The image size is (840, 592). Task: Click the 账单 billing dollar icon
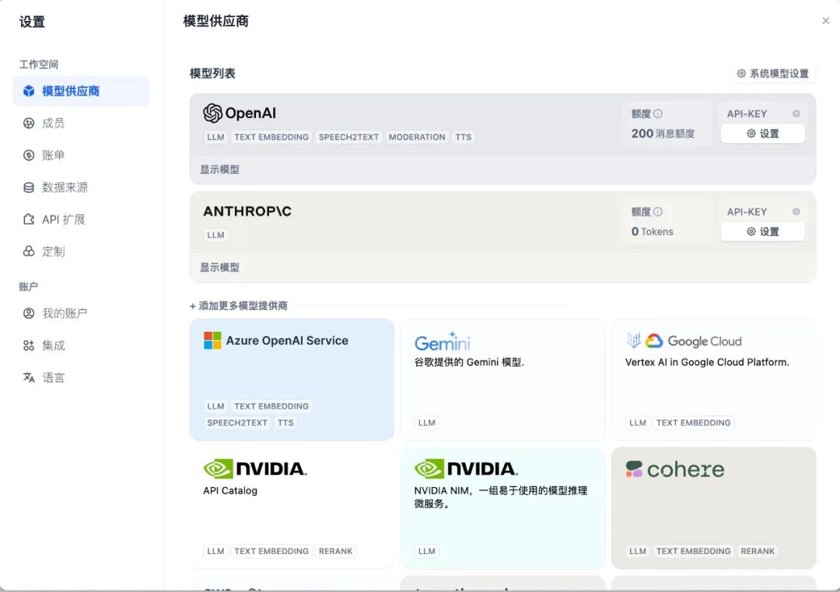(x=29, y=155)
